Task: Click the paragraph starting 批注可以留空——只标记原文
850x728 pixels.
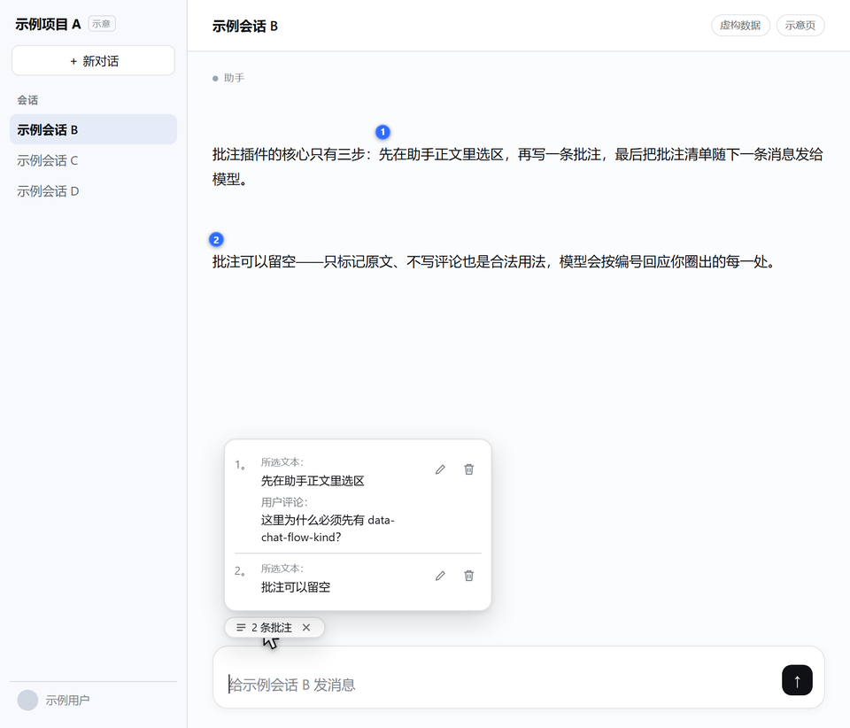Action: pyautogui.click(x=493, y=262)
